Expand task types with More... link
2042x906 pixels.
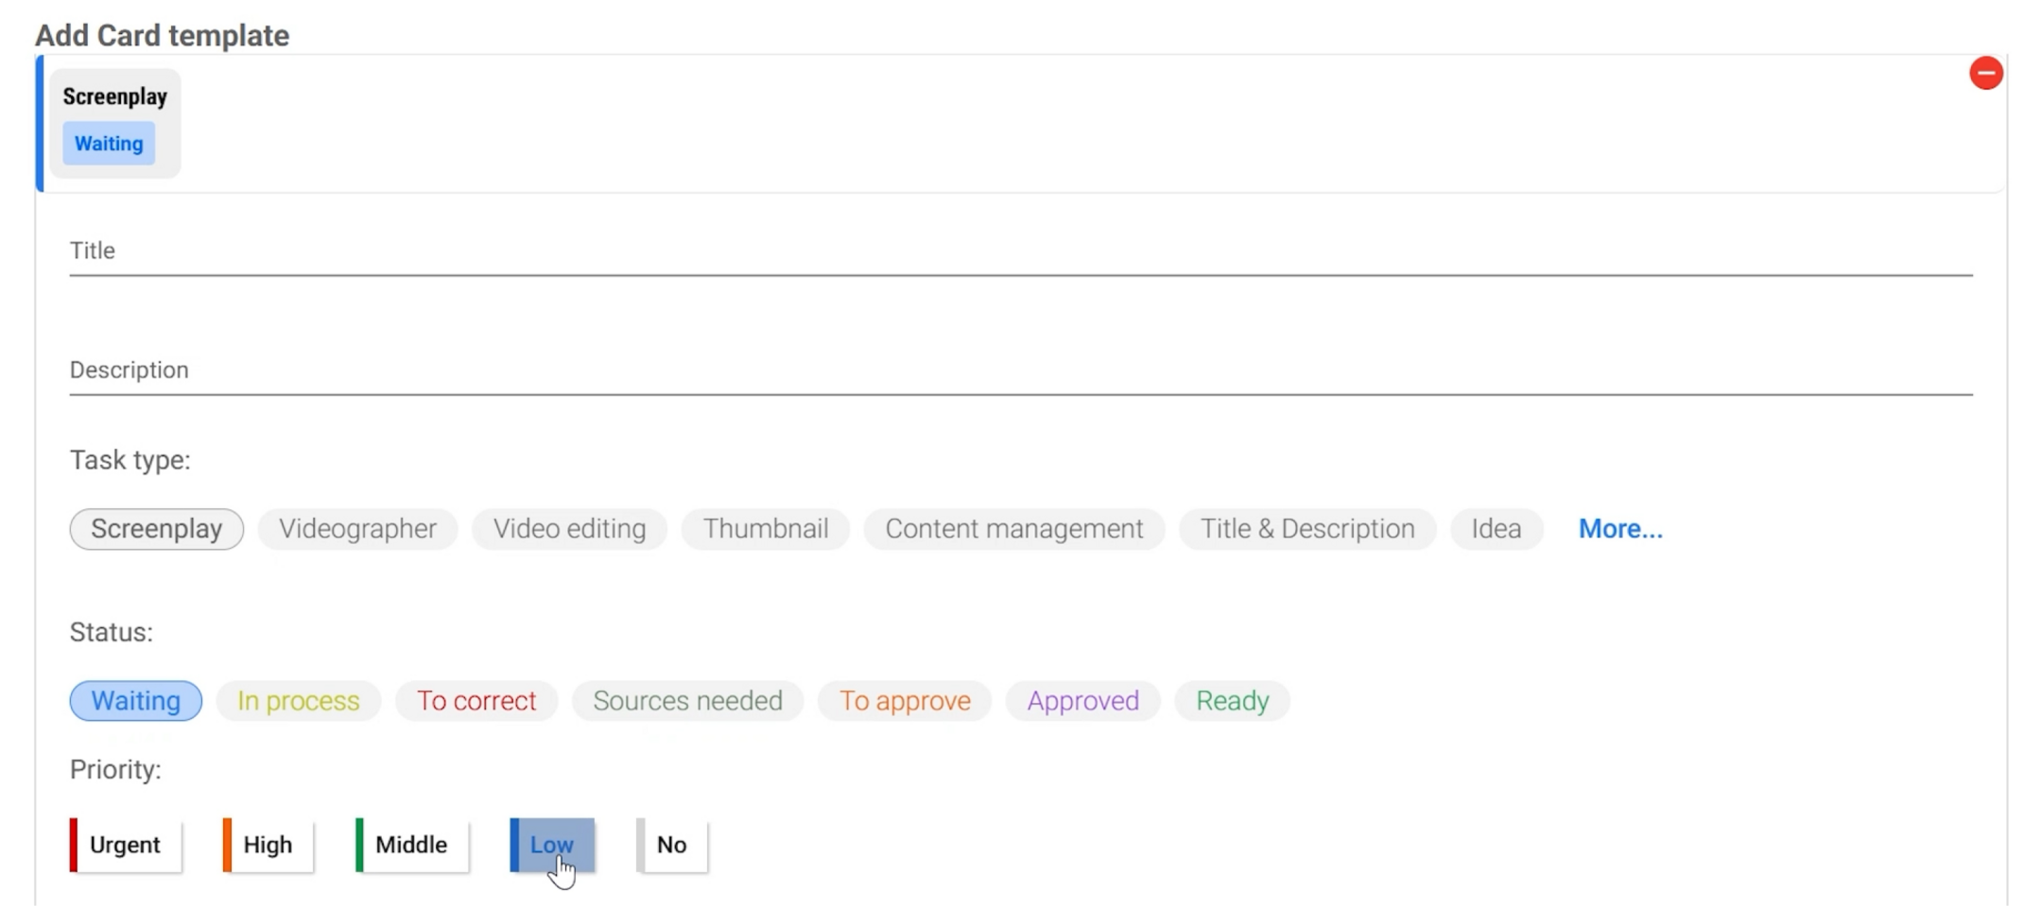pos(1619,529)
